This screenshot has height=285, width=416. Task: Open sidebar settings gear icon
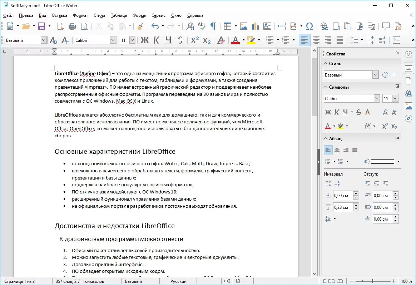click(408, 54)
